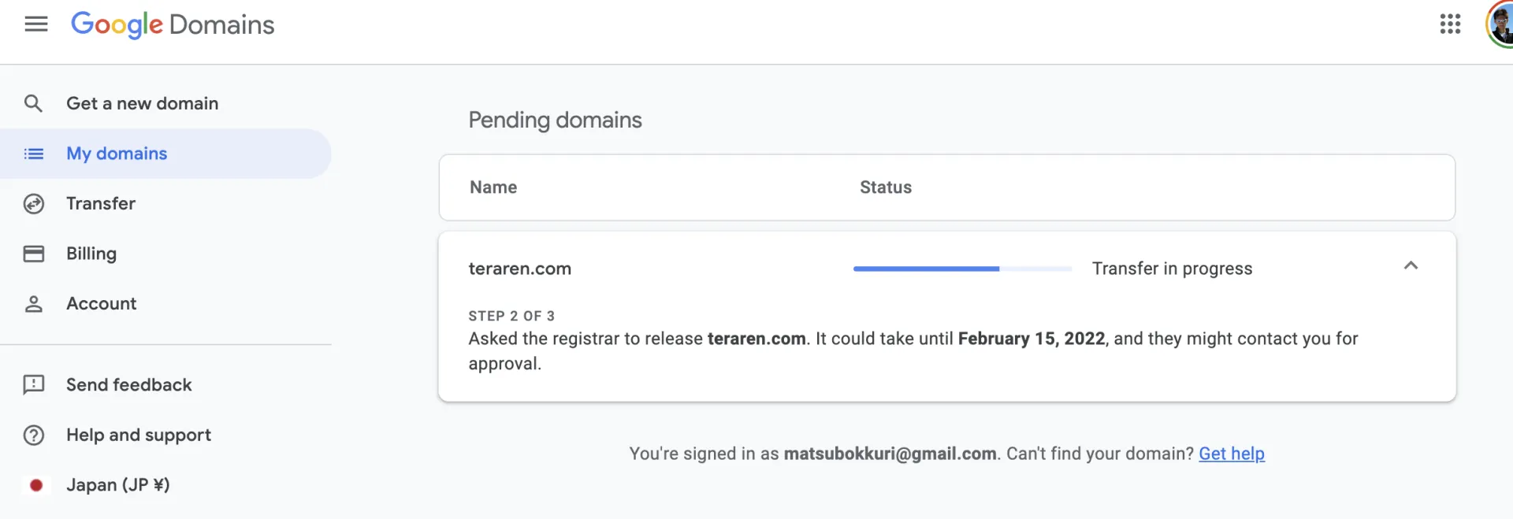
Task: Click the Transfer sidebar icon
Action: (34, 204)
